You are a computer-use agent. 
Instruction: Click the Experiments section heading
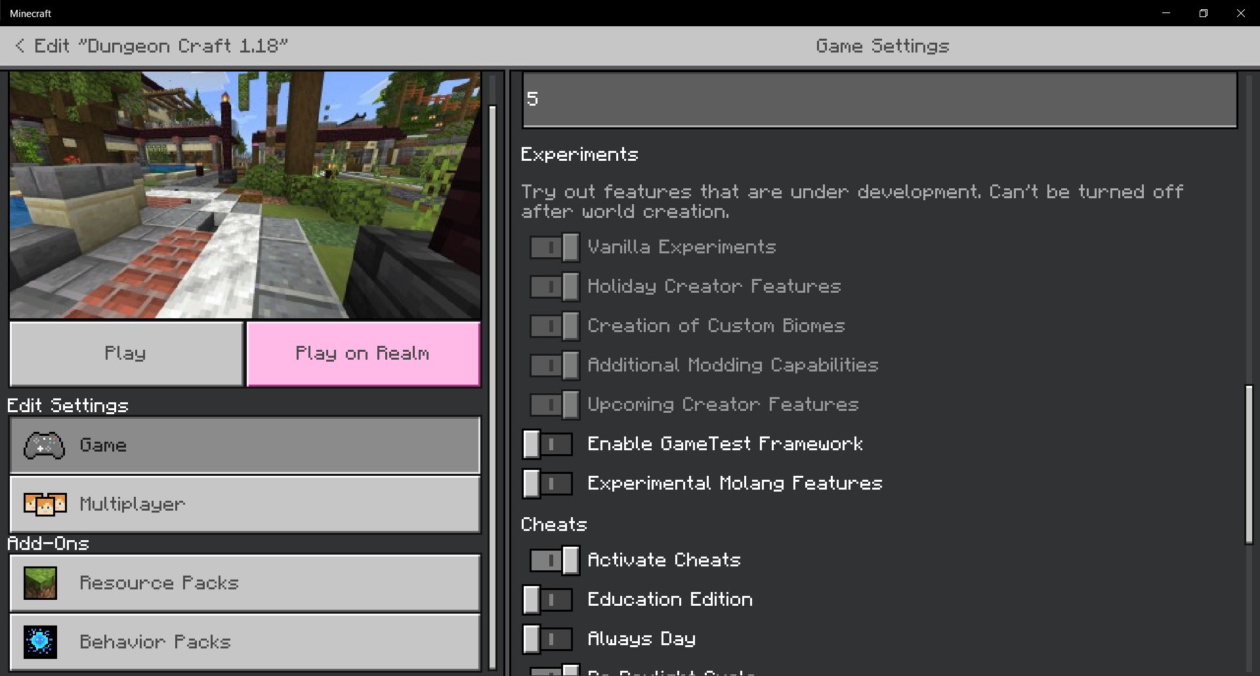pyautogui.click(x=579, y=155)
